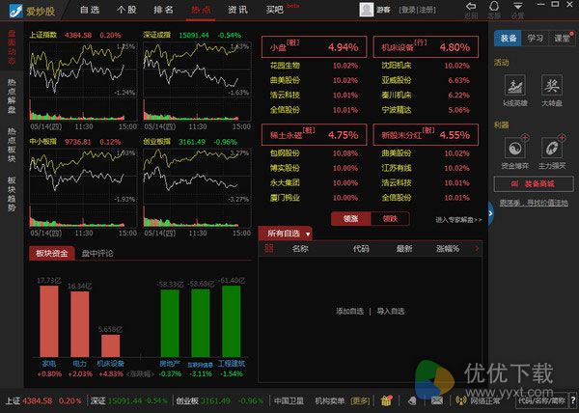Open the 买吧 beta menu
Viewport: 579px width, 413px height.
[x=275, y=10]
